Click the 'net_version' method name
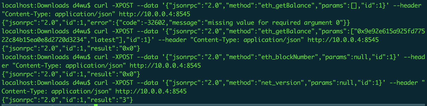Image resolution: width=427 pixels, height=106 pixels. pyautogui.click(x=281, y=83)
